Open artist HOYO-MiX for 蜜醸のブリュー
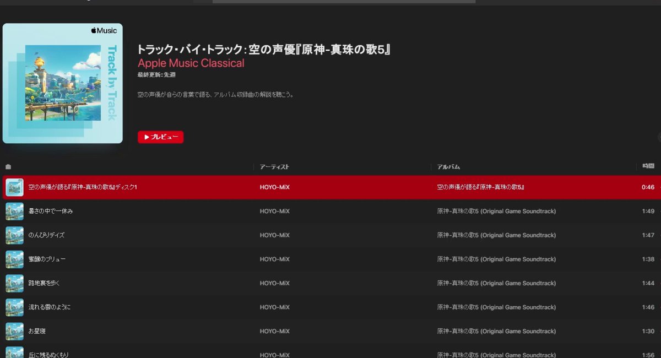Viewport: 661px width, 358px height. click(275, 259)
